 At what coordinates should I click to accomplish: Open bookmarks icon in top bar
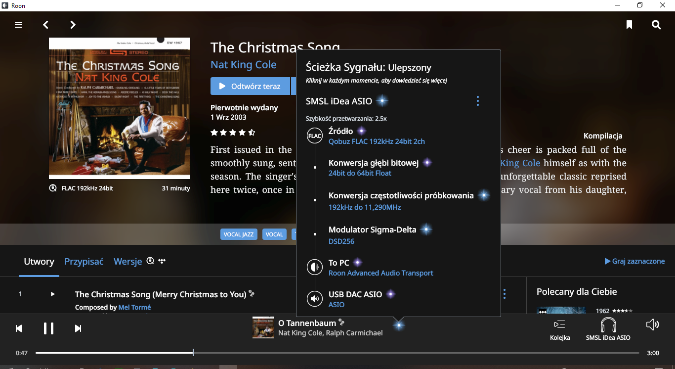[x=629, y=25]
